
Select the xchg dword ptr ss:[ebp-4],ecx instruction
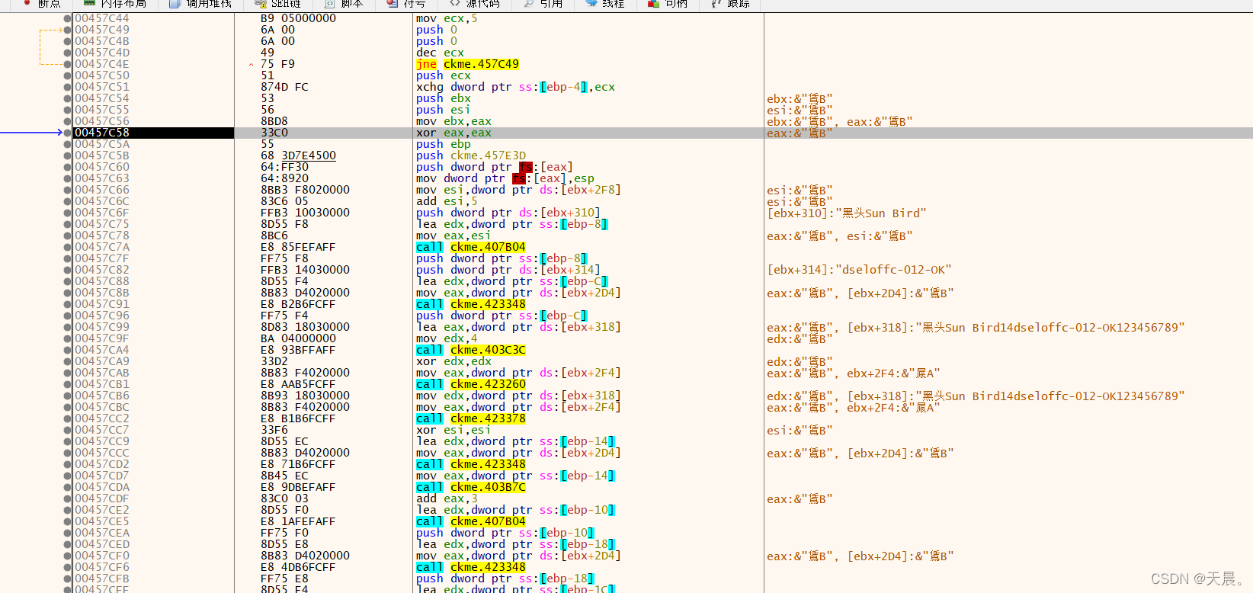[515, 87]
